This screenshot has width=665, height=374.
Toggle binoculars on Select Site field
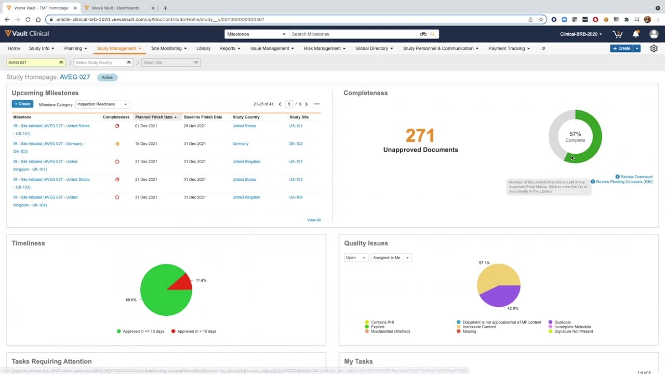tap(196, 62)
